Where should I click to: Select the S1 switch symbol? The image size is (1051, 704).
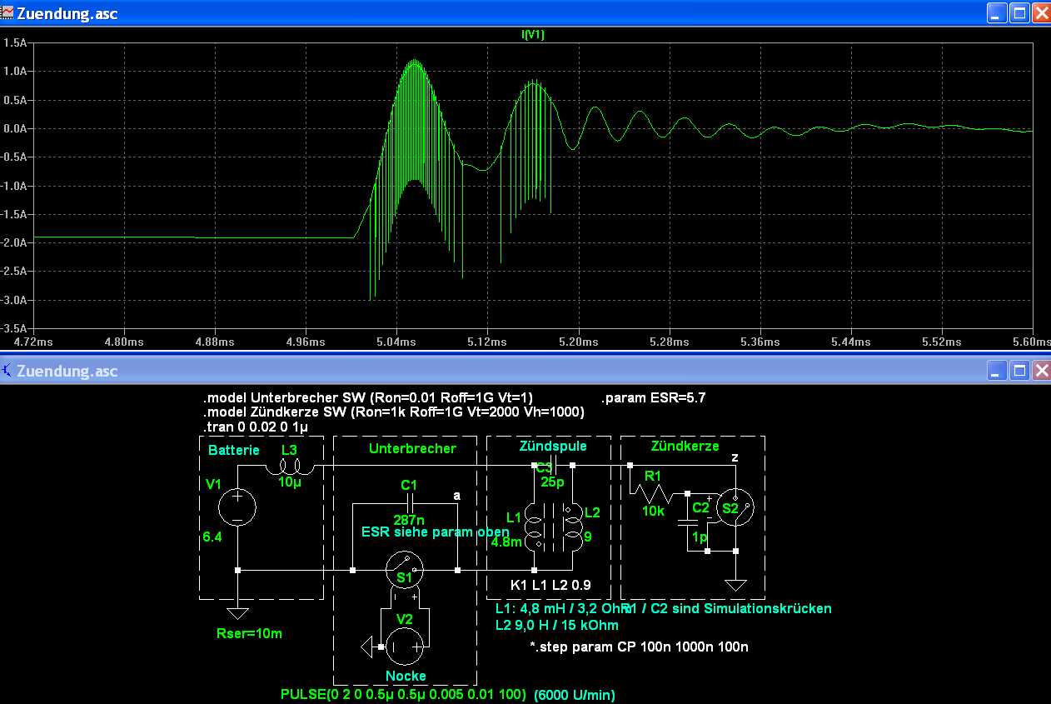pos(406,571)
